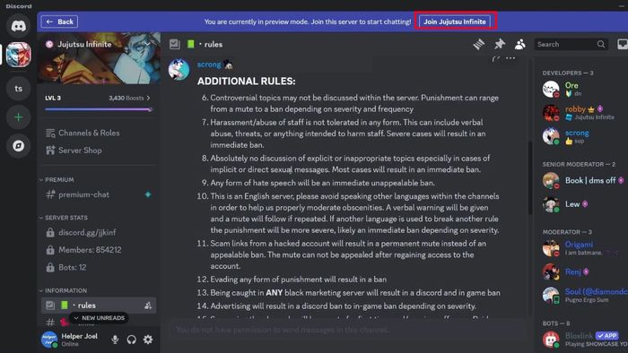
Task: Click scrong's message avatar
Action: [179, 69]
